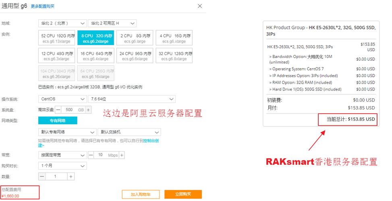Screen dimensions: 392x201
Task: Click the 月付 $153.85 USD amount
Action: (x=361, y=108)
